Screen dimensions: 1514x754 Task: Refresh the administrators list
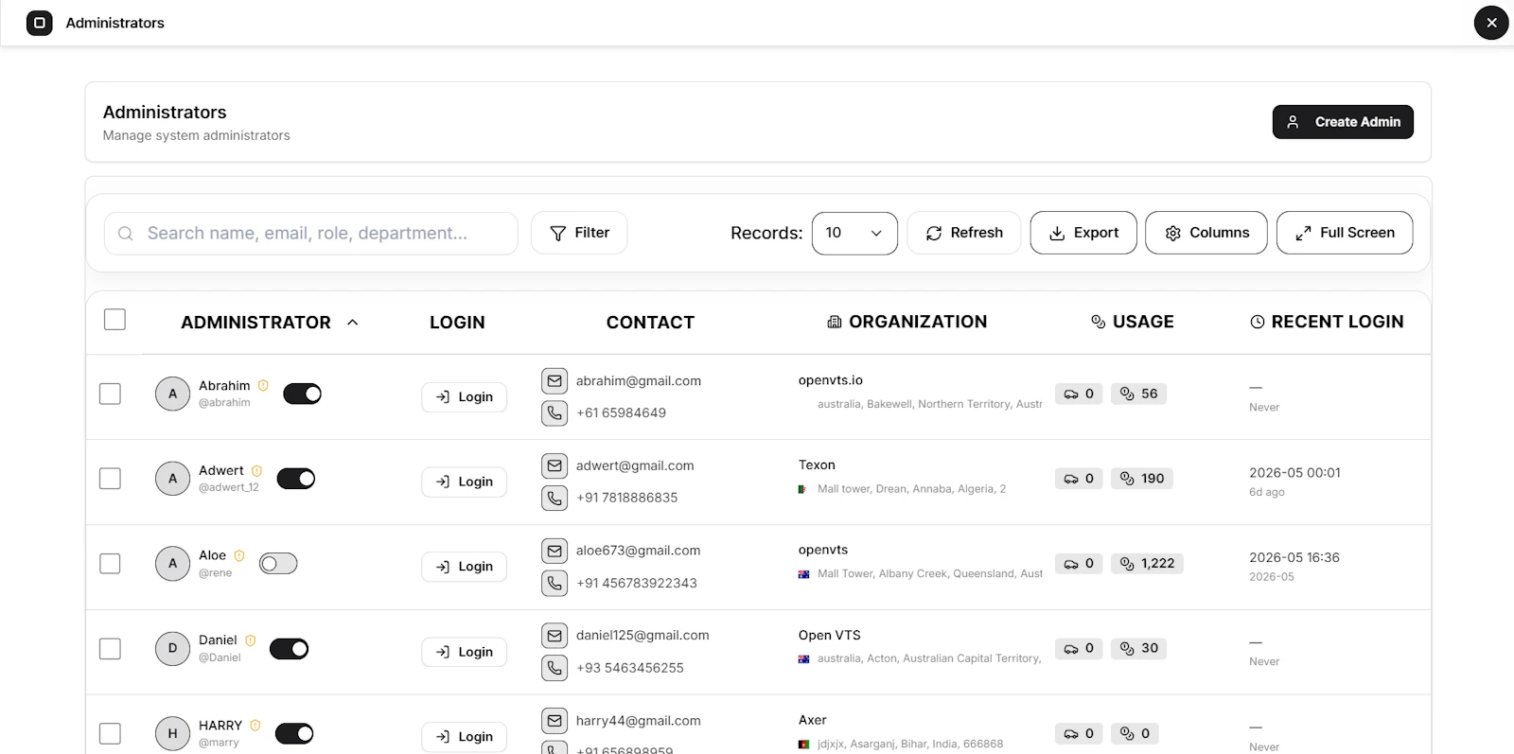964,233
